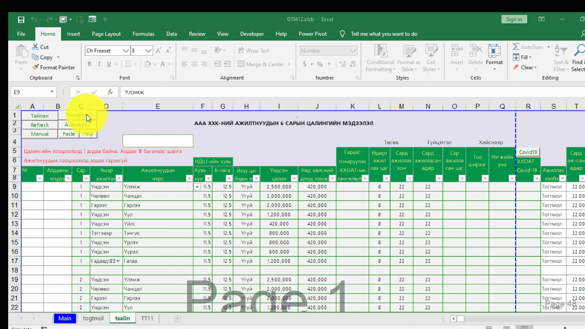Image resolution: width=585 pixels, height=329 pixels.
Task: Open the Font name dropdown Ch Freeset
Action: coord(126,51)
